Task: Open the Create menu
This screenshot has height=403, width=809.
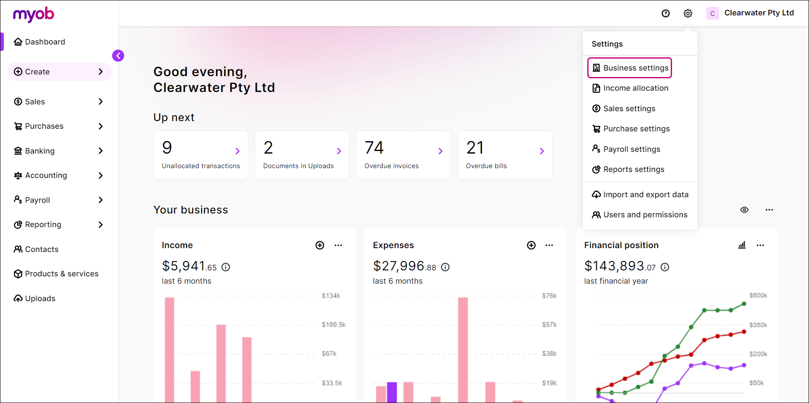Action: (59, 72)
